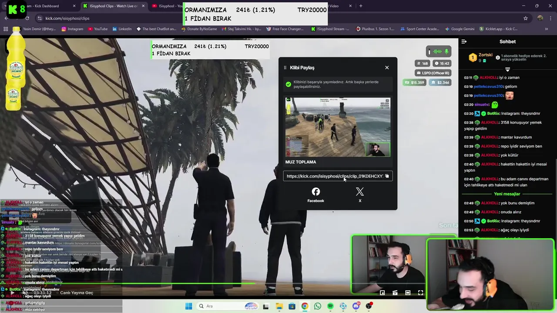Open the Chrome three-dot menu
This screenshot has height=313, width=557.
[551, 18]
